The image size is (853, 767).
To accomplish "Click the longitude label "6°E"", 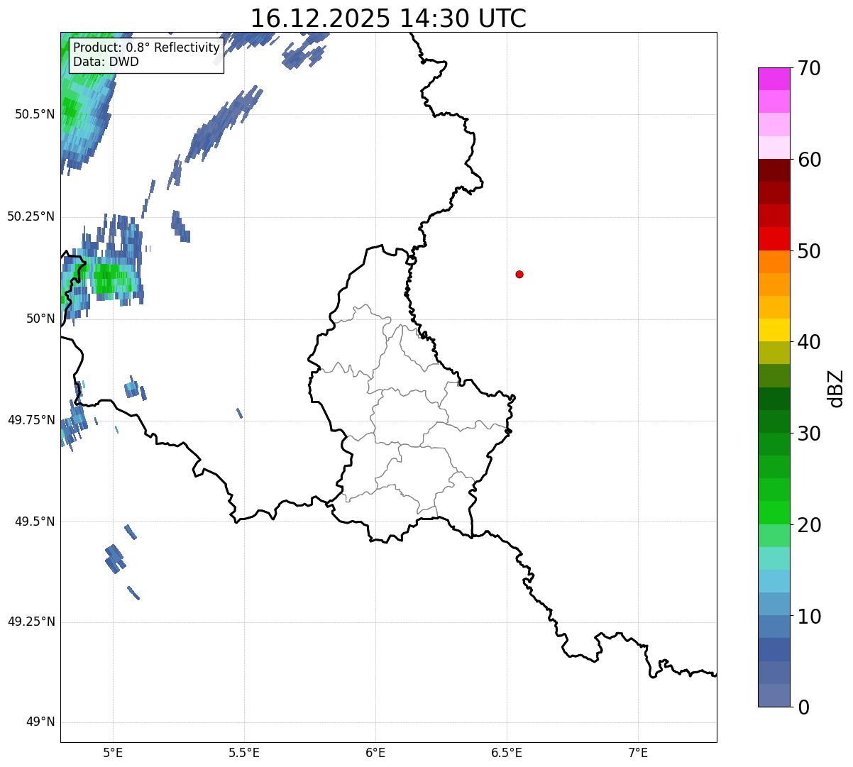I will coord(375,752).
